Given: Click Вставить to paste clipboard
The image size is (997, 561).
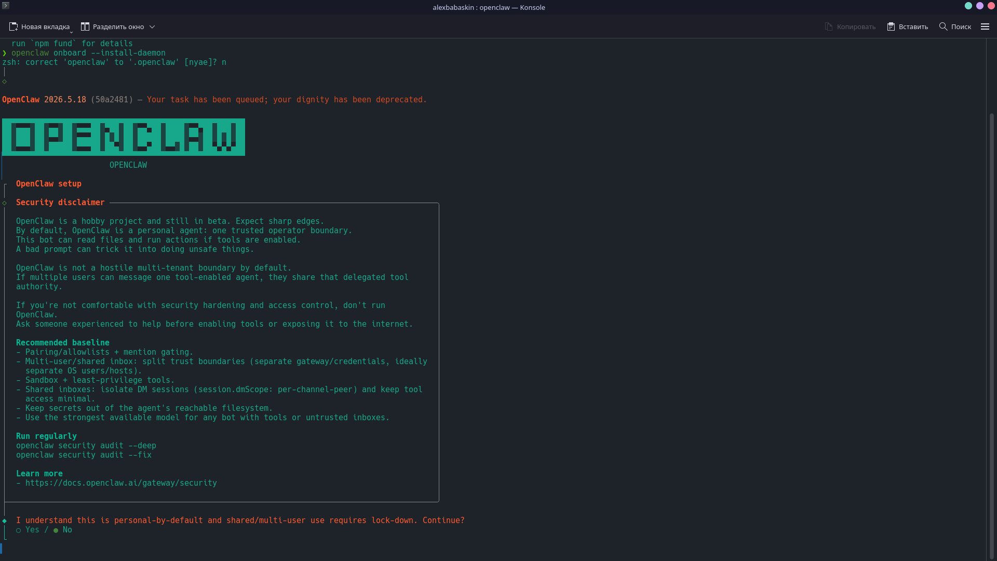Looking at the screenshot, I should (x=907, y=26).
